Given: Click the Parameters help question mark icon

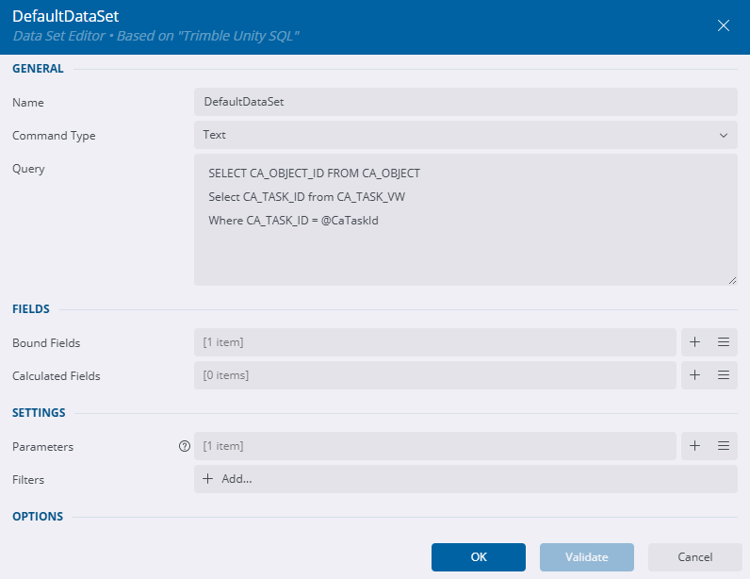Looking at the screenshot, I should tap(185, 447).
